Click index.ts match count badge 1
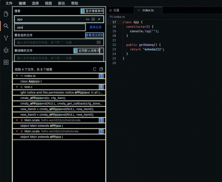The width and height of the screenshot is (222, 182). [101, 76]
